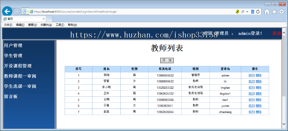
Task: Click the login name zhaoliang cell
Action: click(x=225, y=112)
